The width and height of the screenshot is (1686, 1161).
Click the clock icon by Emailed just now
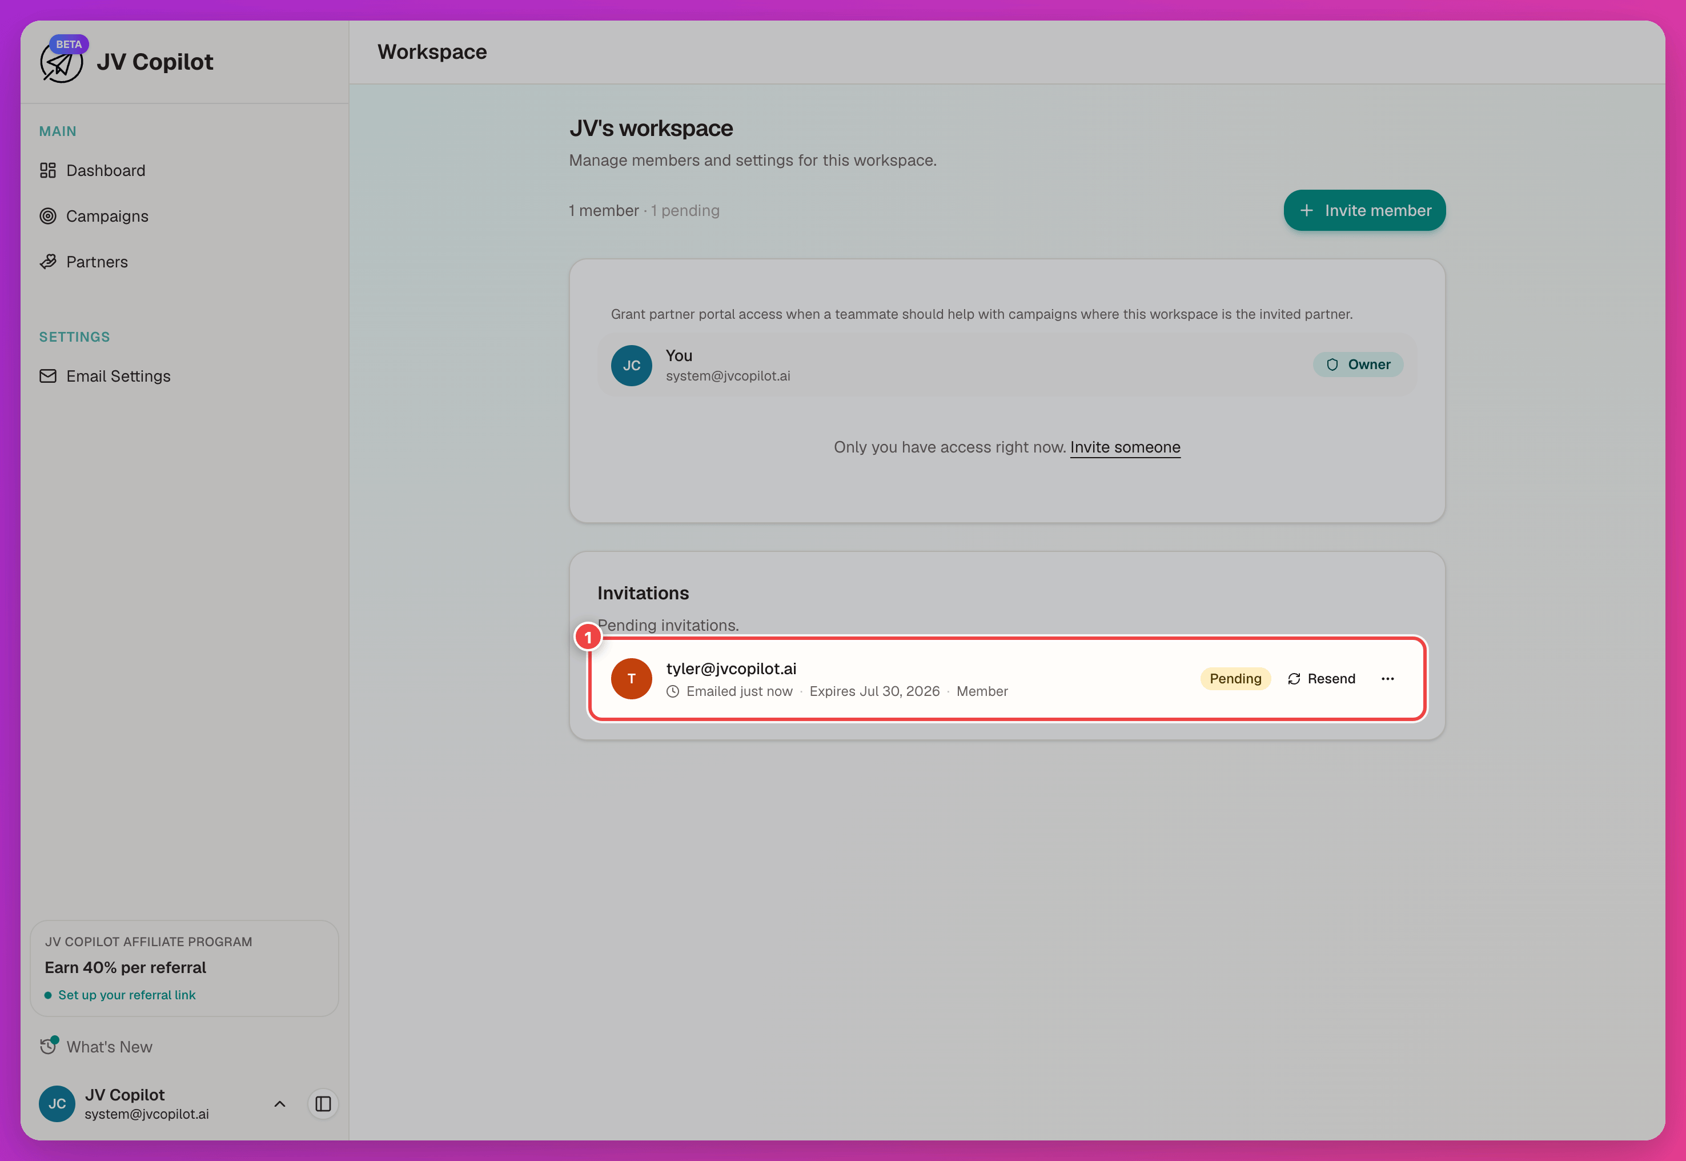673,692
